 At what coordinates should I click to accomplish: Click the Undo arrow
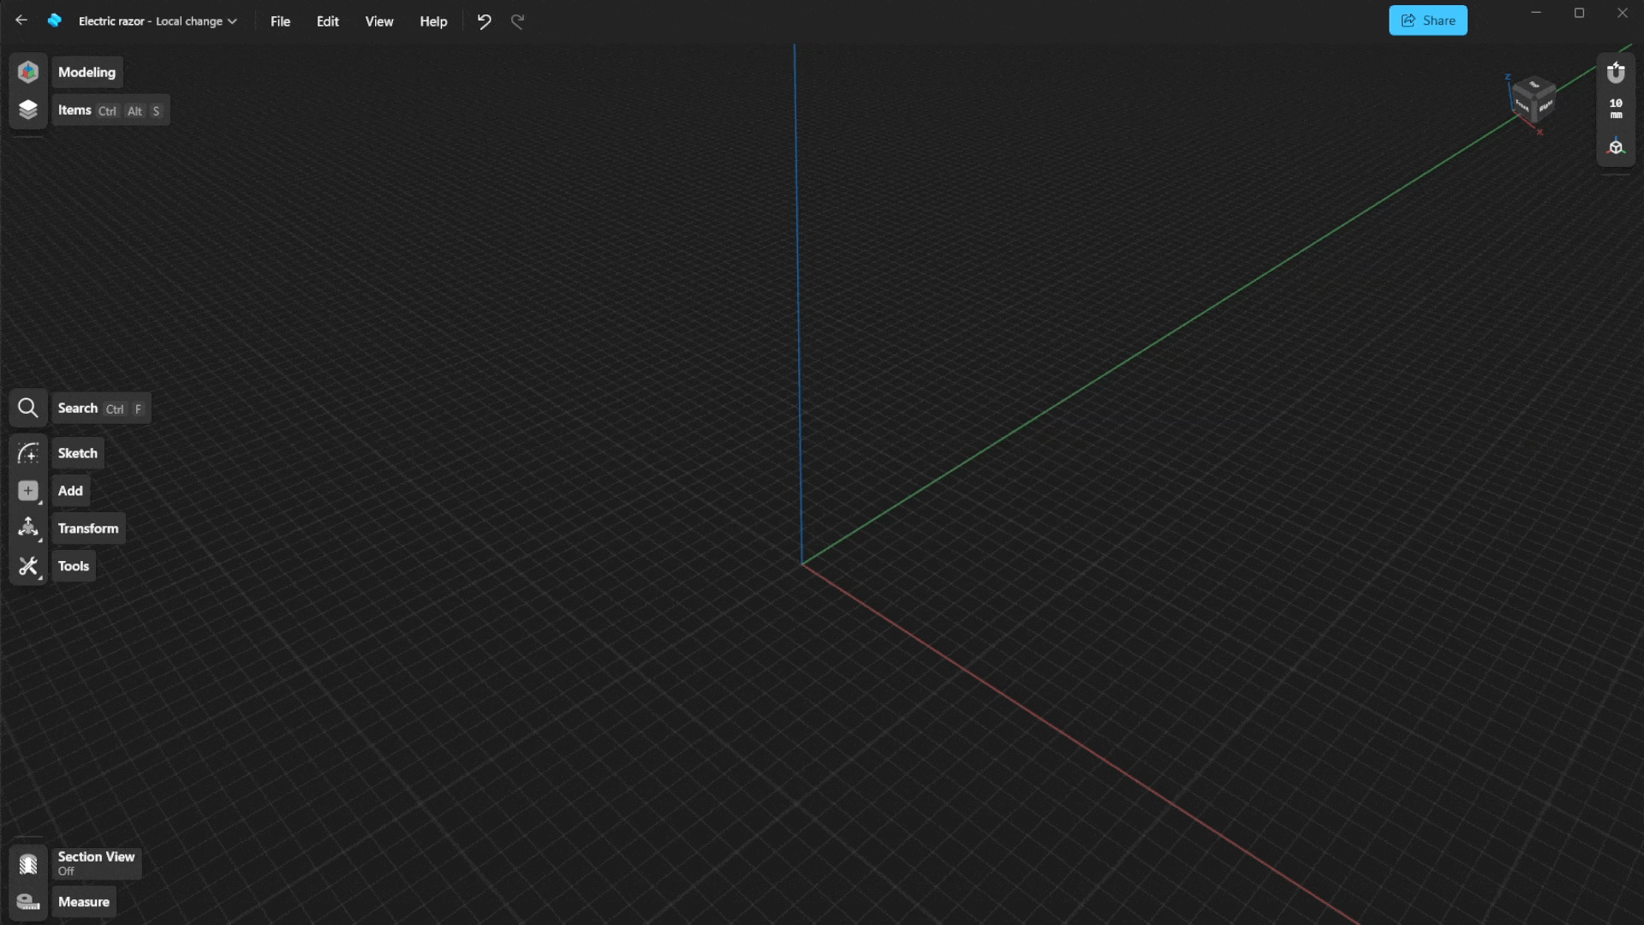point(485,21)
